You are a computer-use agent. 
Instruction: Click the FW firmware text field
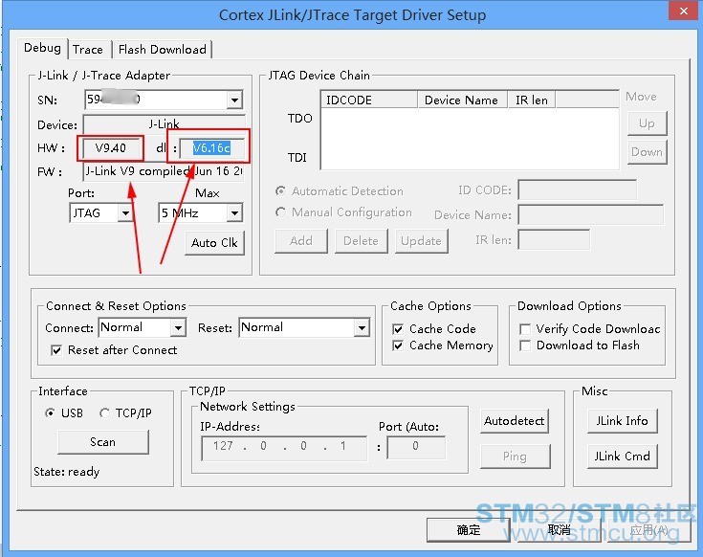[164, 171]
